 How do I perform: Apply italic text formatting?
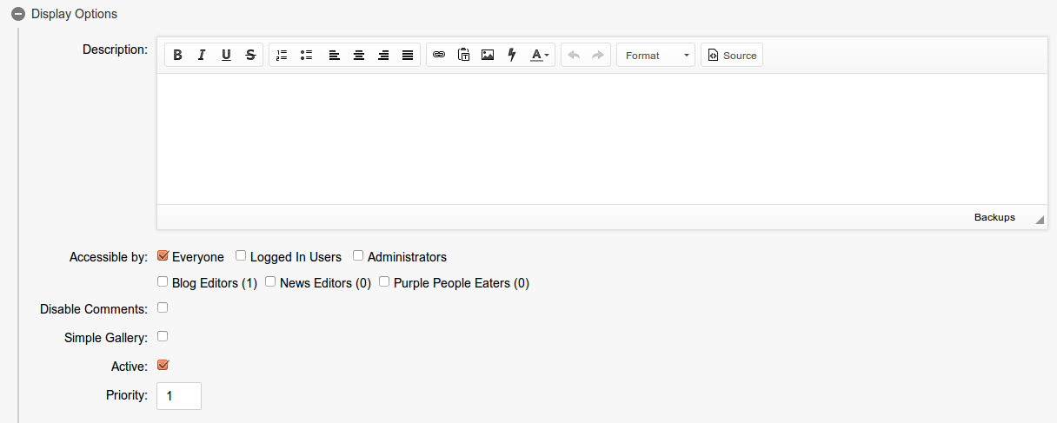202,56
